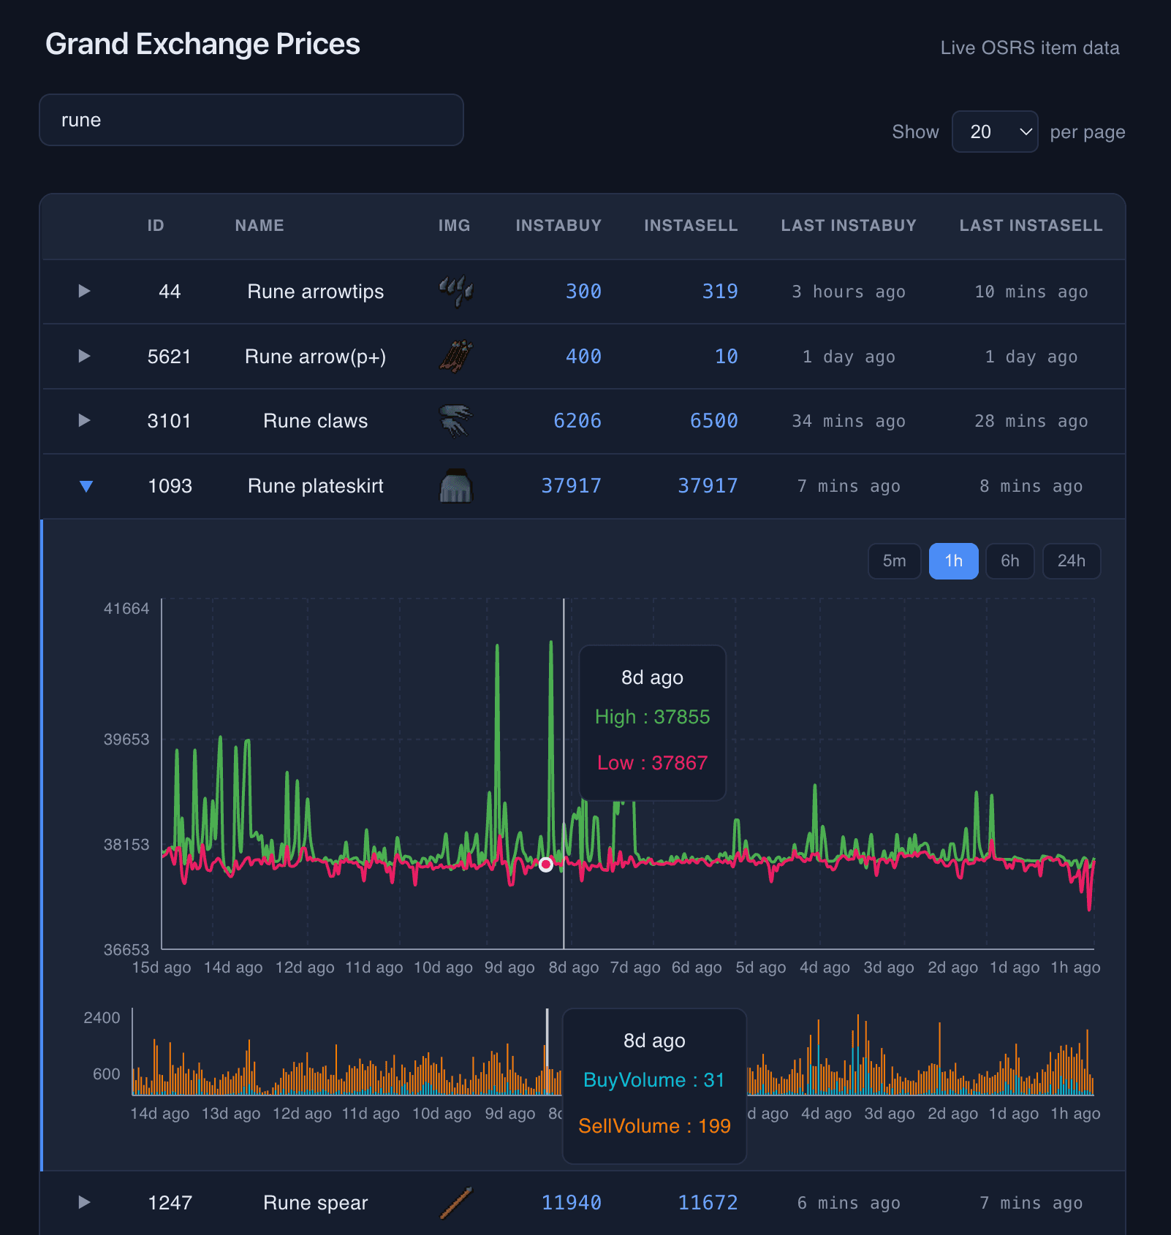Image resolution: width=1171 pixels, height=1235 pixels.
Task: Collapse the Rune plateskirt row
Action: 86,486
